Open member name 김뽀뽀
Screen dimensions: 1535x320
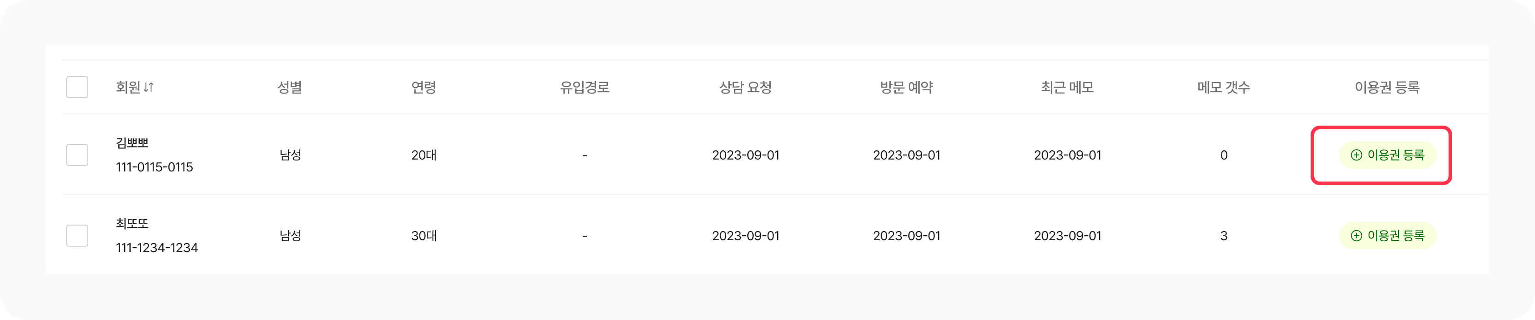click(132, 143)
